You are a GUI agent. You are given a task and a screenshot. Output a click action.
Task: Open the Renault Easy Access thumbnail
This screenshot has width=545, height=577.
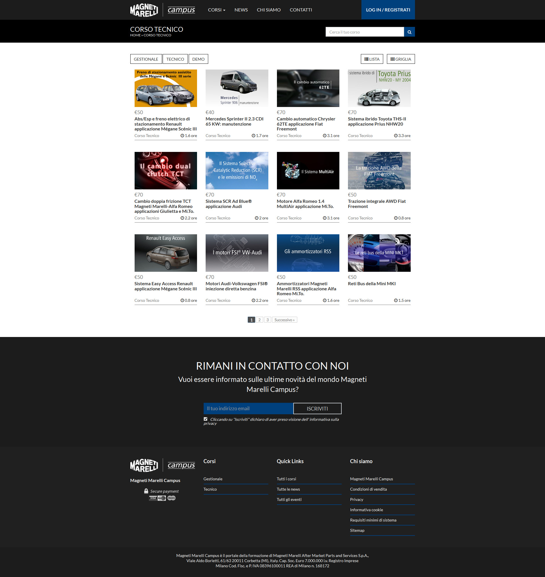coord(166,253)
